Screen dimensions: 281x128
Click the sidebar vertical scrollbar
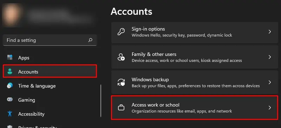101,101
